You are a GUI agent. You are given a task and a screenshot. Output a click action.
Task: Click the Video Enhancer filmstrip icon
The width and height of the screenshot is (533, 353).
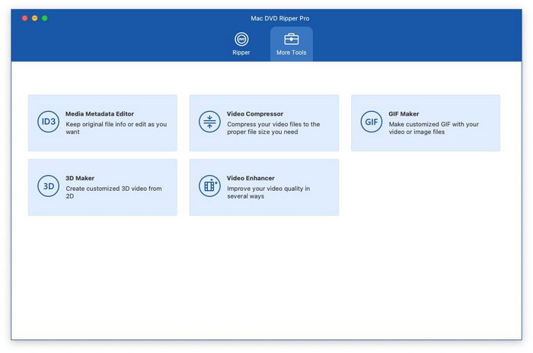(209, 186)
